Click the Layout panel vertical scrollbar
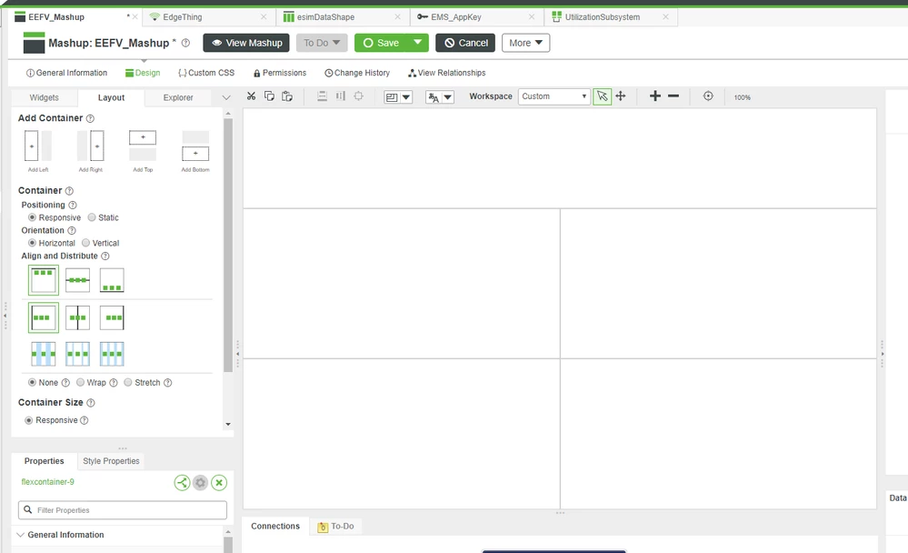The image size is (908, 553). [x=228, y=245]
